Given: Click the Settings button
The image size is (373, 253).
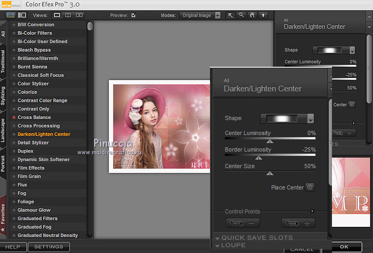Looking at the screenshot, I should [48, 247].
